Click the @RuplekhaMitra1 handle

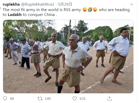coord(38,4)
